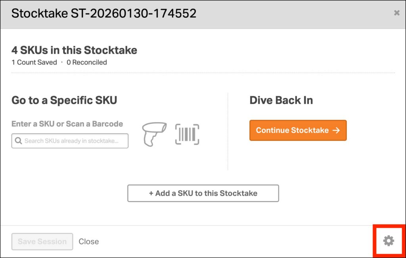This screenshot has width=406, height=258.
Task: Click the Go to a Specific SKU heading
Action: click(64, 100)
